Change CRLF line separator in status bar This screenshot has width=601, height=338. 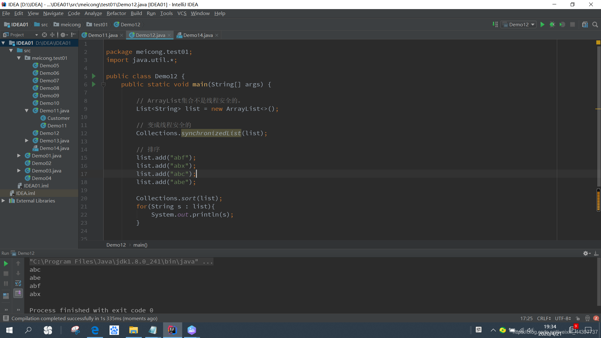coord(544,318)
